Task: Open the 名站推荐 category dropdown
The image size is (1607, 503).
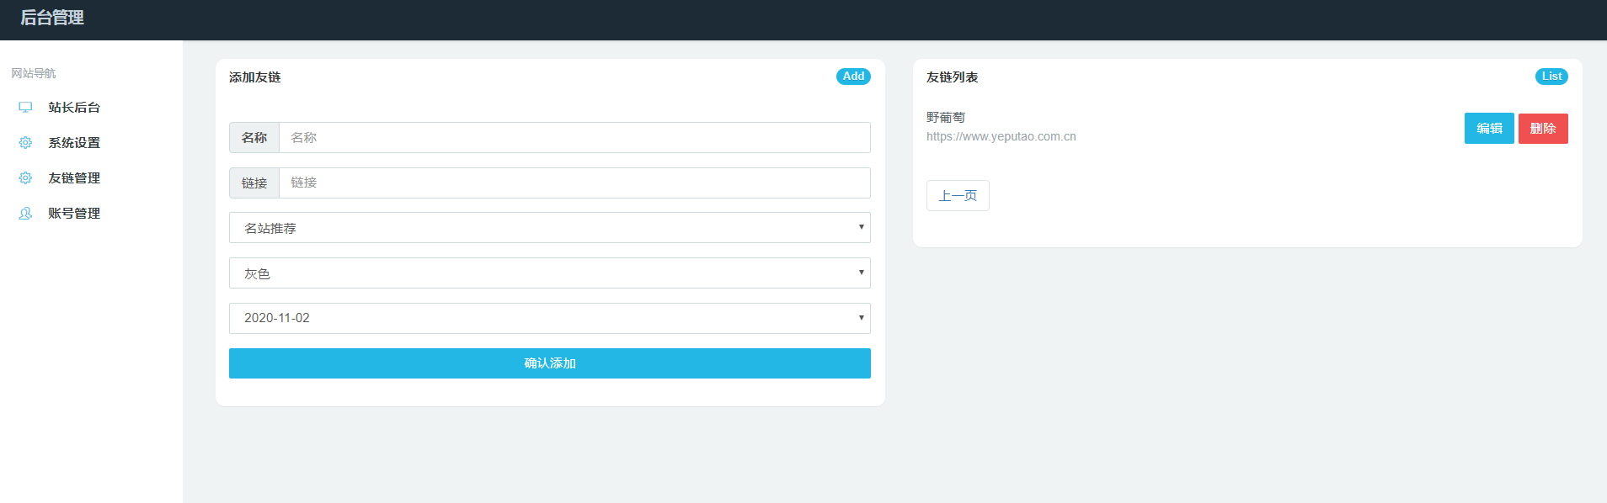Action: pyautogui.click(x=550, y=228)
